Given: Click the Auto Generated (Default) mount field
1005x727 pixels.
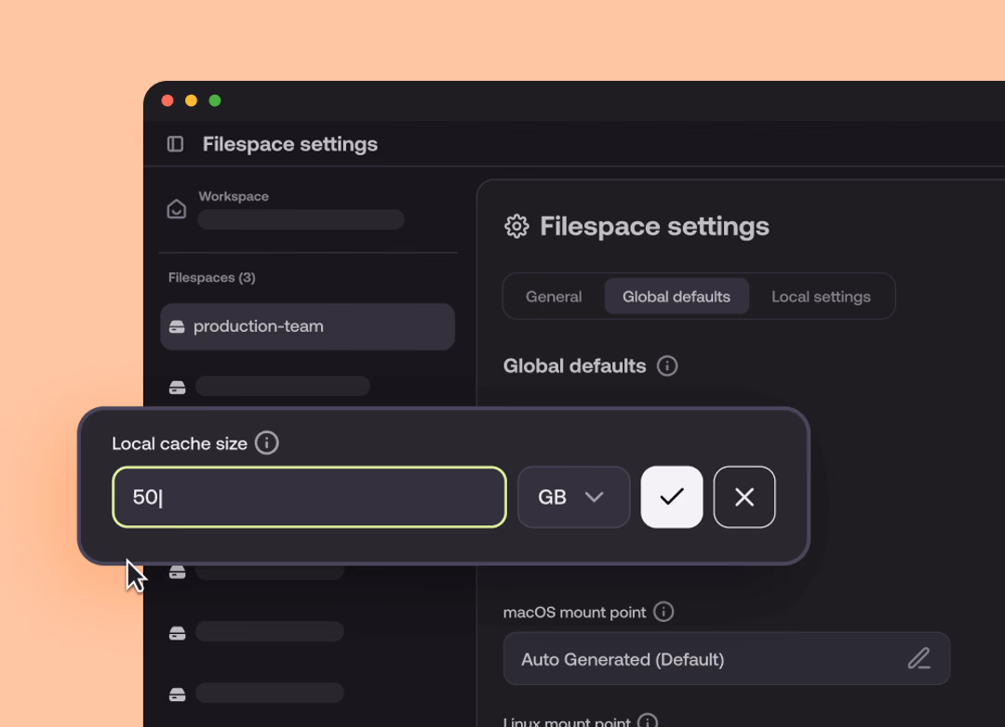Looking at the screenshot, I should click(x=698, y=659).
